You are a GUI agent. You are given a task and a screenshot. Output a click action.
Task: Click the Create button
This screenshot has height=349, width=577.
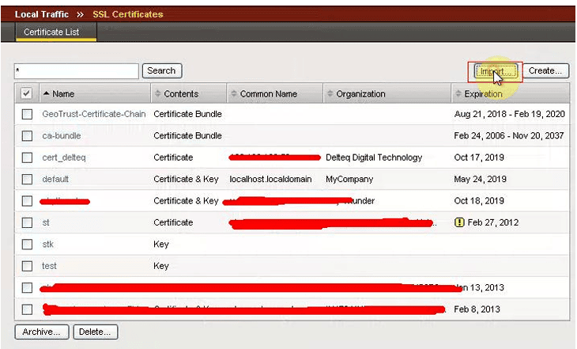[x=545, y=71]
